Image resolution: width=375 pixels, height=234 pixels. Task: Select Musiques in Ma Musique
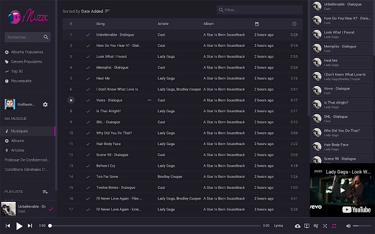tap(28, 131)
